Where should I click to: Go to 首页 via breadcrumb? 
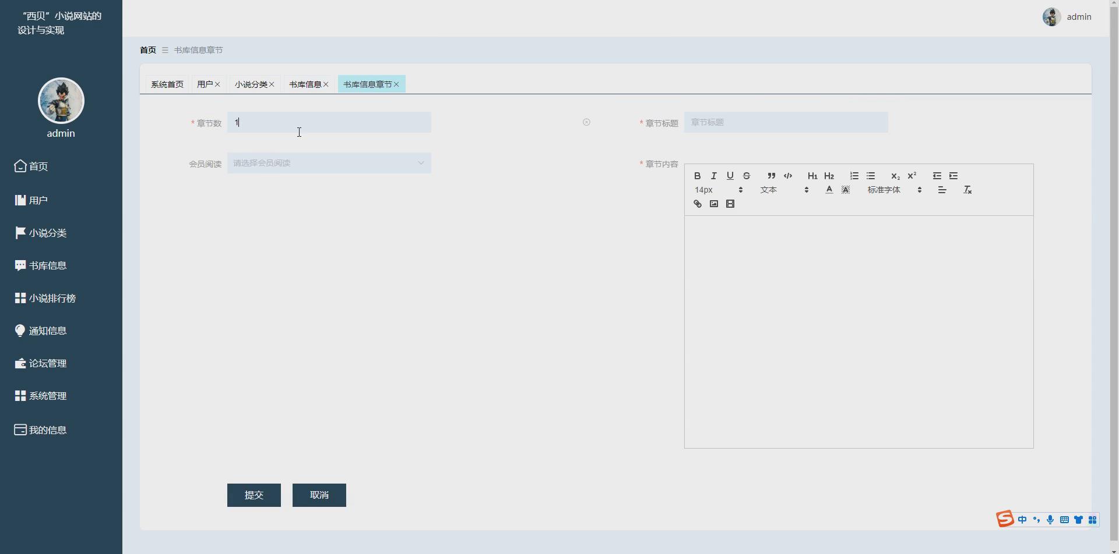coord(148,50)
